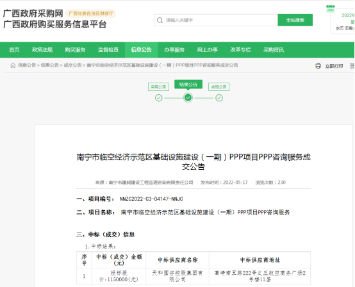The width and height of the screenshot is (355, 287).
Task: Click the printer icon
Action: point(318,66)
